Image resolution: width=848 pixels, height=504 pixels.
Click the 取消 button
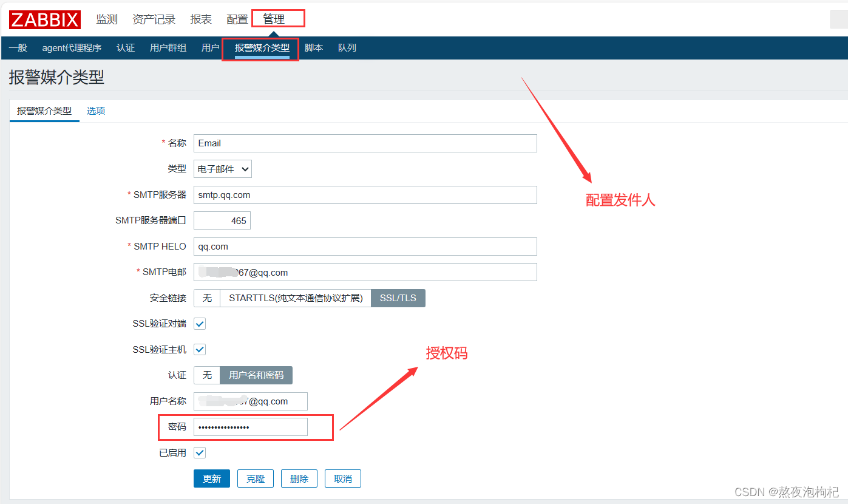tap(343, 478)
